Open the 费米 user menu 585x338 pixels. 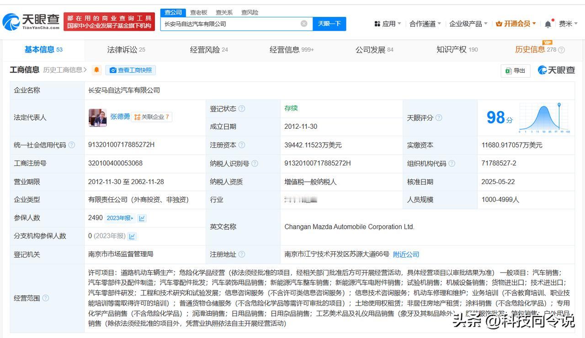[x=568, y=24]
